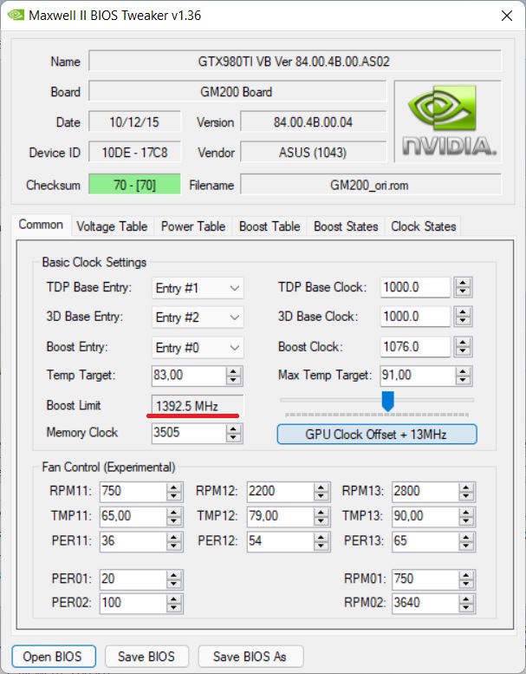Click the Memory Clock input field
Image resolution: width=526 pixels, height=674 pixels.
click(x=189, y=433)
